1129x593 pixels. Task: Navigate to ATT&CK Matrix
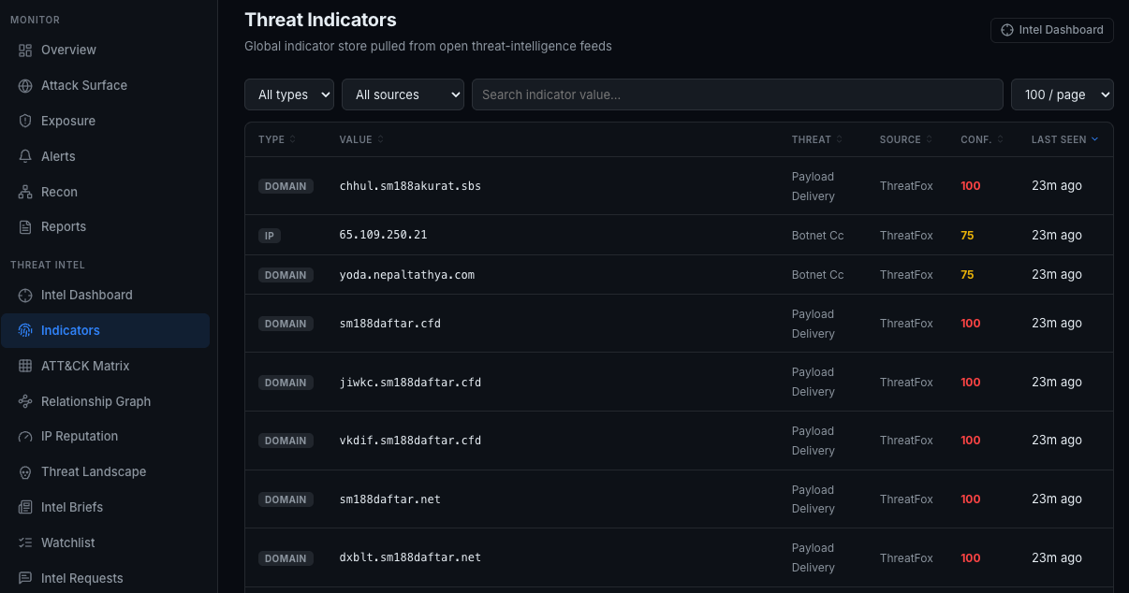[105, 366]
